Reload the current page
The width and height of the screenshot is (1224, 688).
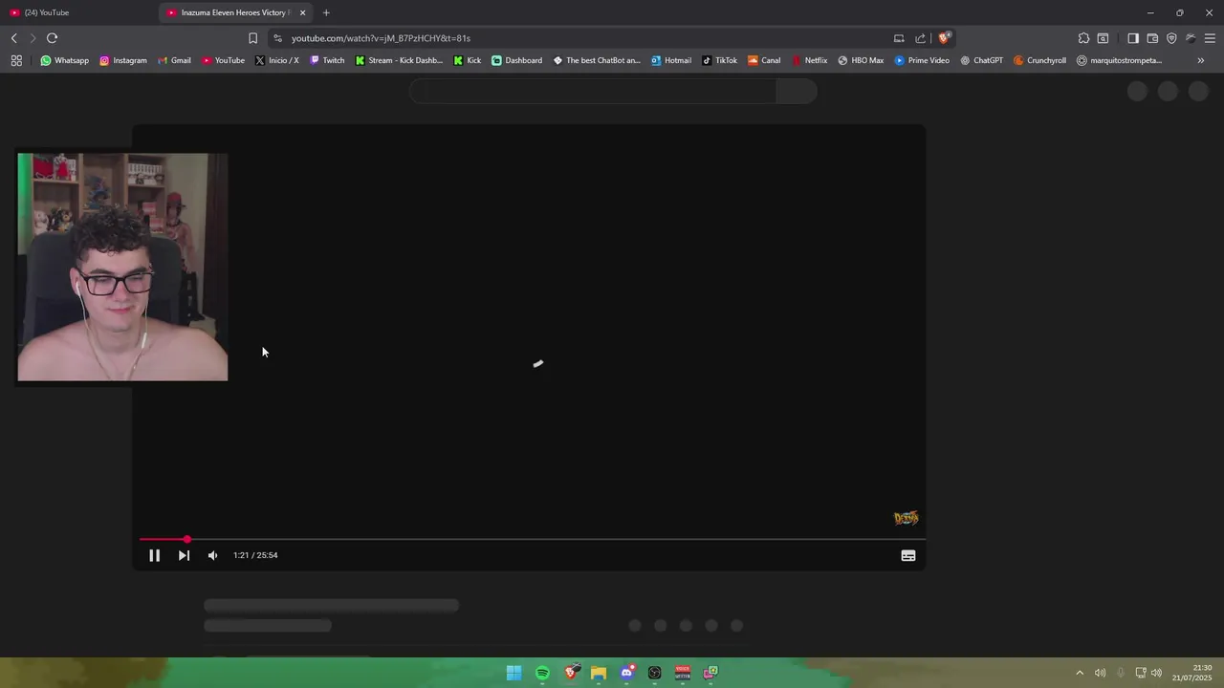point(52,38)
